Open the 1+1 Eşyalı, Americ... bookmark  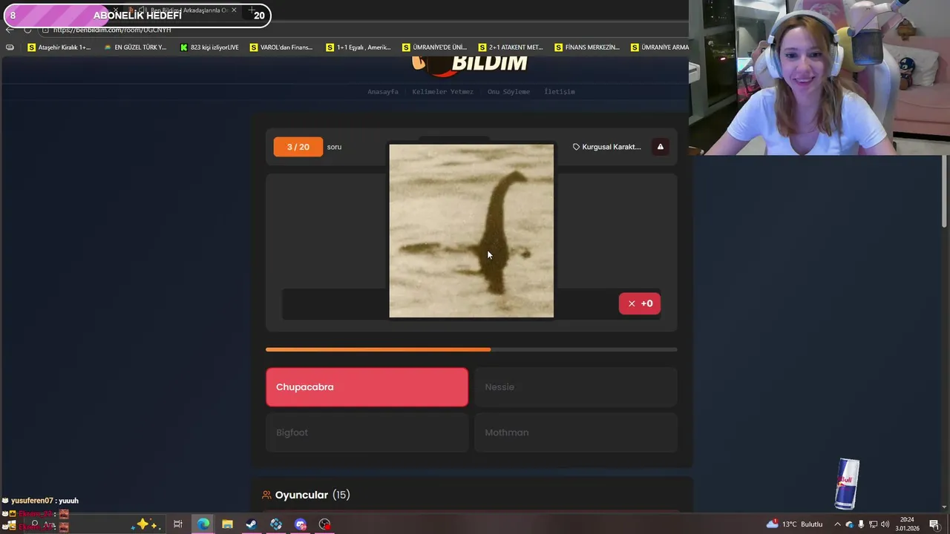358,47
